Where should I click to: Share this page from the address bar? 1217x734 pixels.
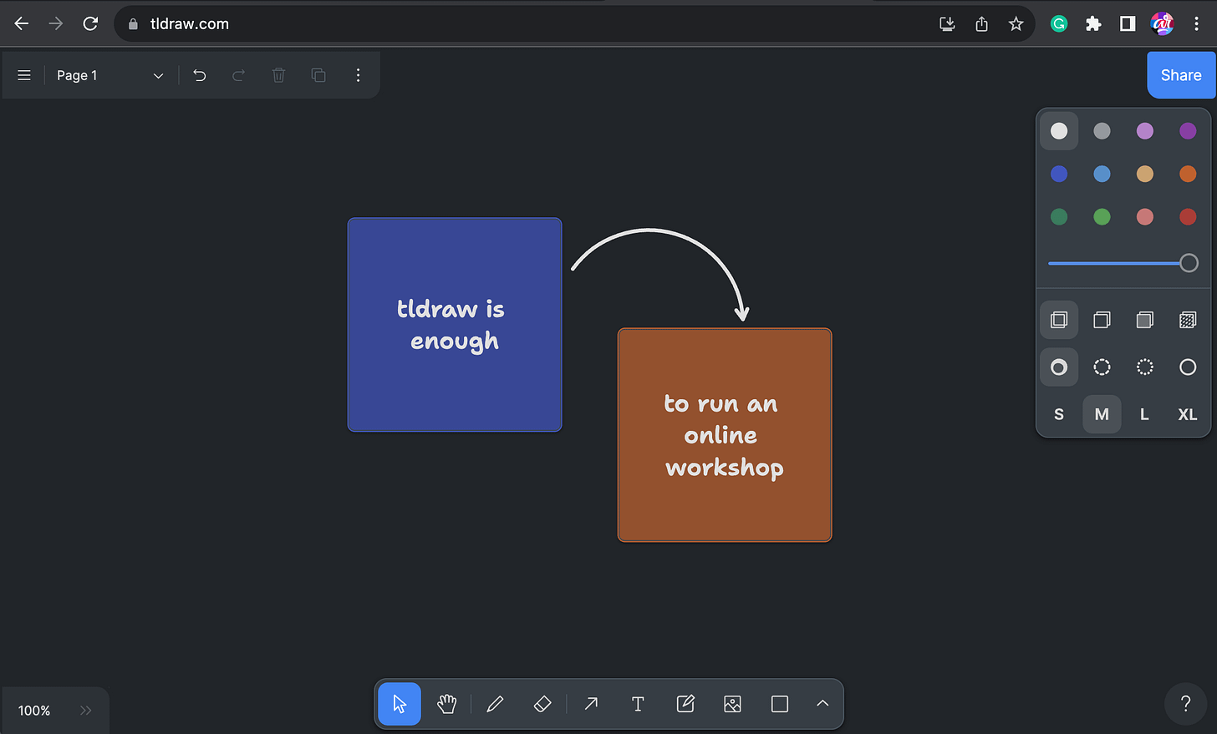(x=981, y=23)
